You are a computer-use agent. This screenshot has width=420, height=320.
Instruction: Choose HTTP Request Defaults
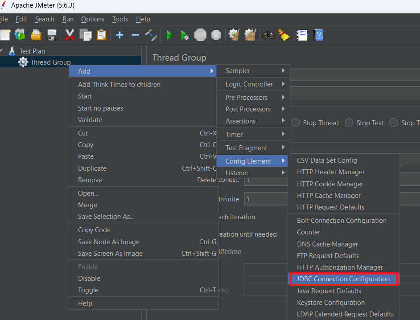pyautogui.click(x=344, y=207)
